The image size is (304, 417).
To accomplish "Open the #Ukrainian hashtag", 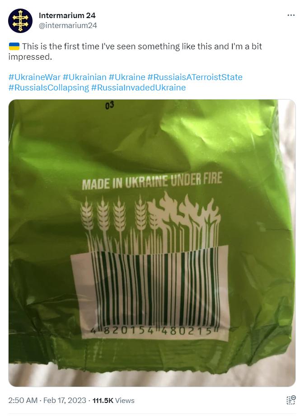I will click(84, 77).
